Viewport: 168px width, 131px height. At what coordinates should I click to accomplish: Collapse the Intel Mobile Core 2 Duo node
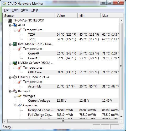(x=10, y=44)
